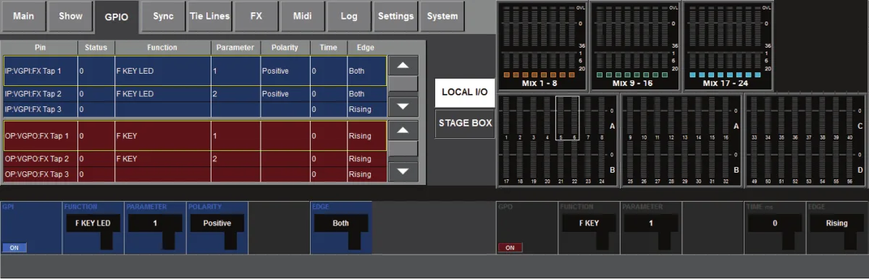The image size is (869, 279).
Task: Open the Log tab
Action: point(349,16)
